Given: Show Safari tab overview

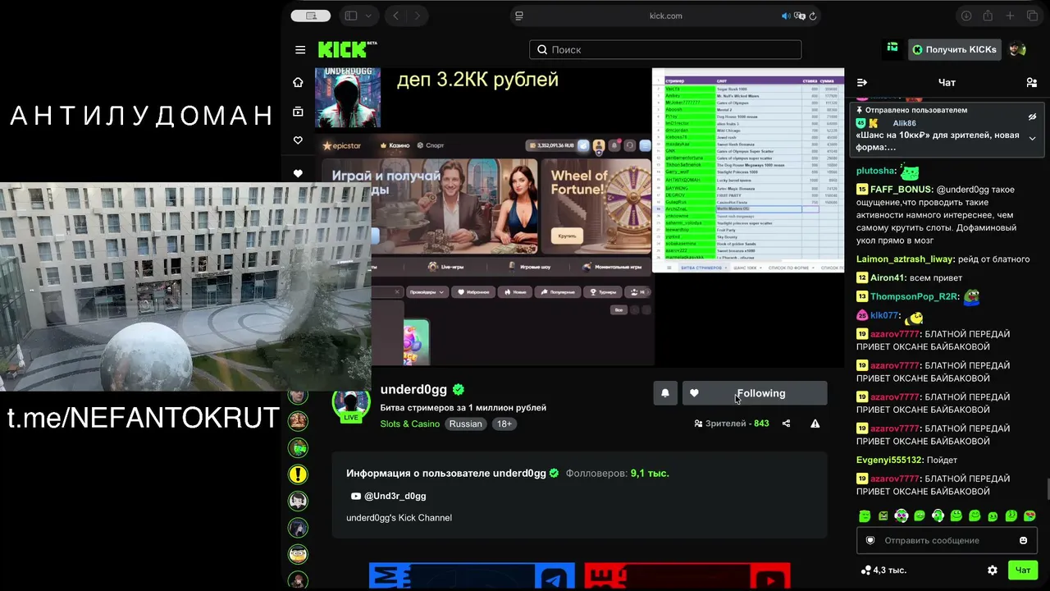Looking at the screenshot, I should (1032, 16).
